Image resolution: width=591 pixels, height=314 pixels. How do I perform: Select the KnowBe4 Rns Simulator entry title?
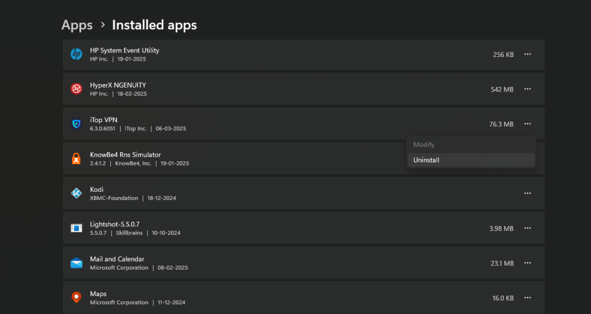point(125,155)
